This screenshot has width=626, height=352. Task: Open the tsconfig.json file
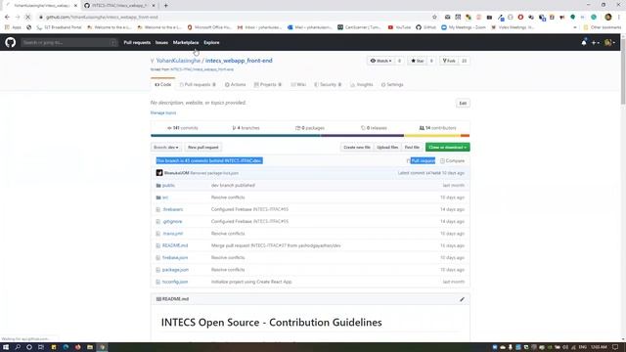pyautogui.click(x=175, y=282)
